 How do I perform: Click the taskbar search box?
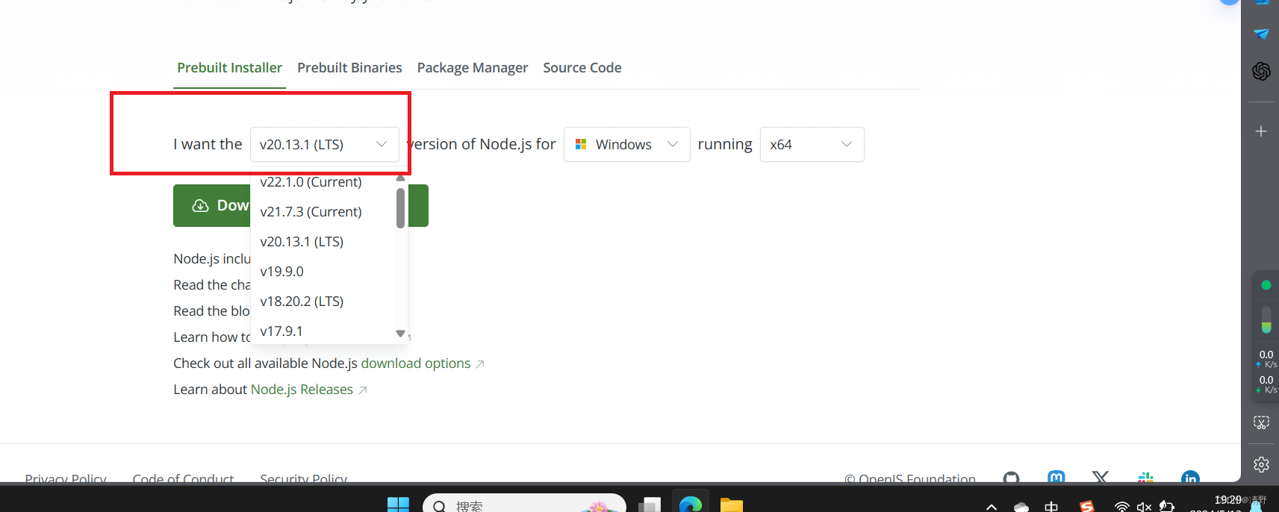click(524, 504)
